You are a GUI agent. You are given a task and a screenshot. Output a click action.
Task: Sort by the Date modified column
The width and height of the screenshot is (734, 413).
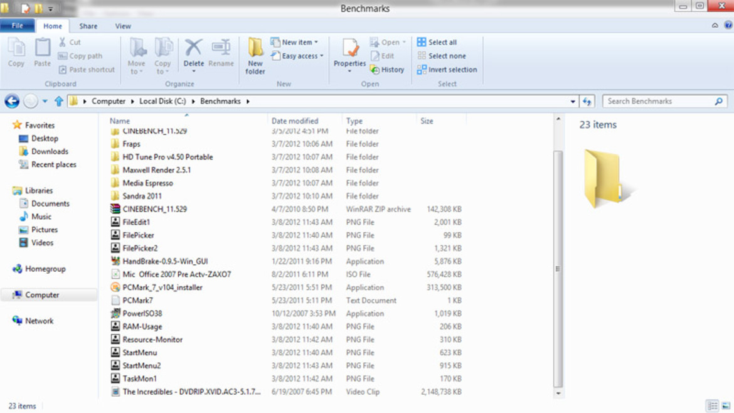[x=295, y=121]
